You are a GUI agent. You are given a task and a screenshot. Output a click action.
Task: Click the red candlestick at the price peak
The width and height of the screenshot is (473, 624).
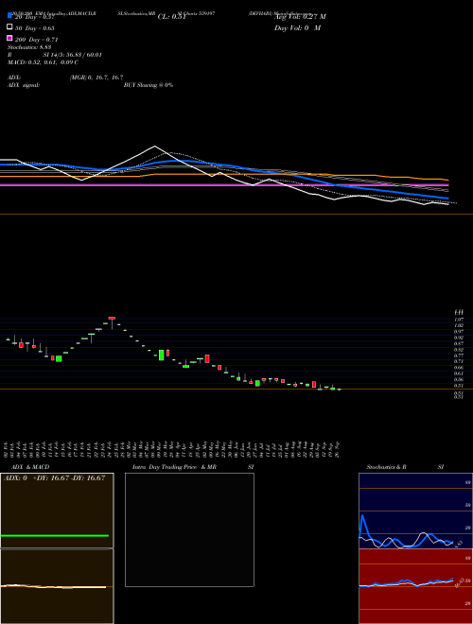[112, 318]
